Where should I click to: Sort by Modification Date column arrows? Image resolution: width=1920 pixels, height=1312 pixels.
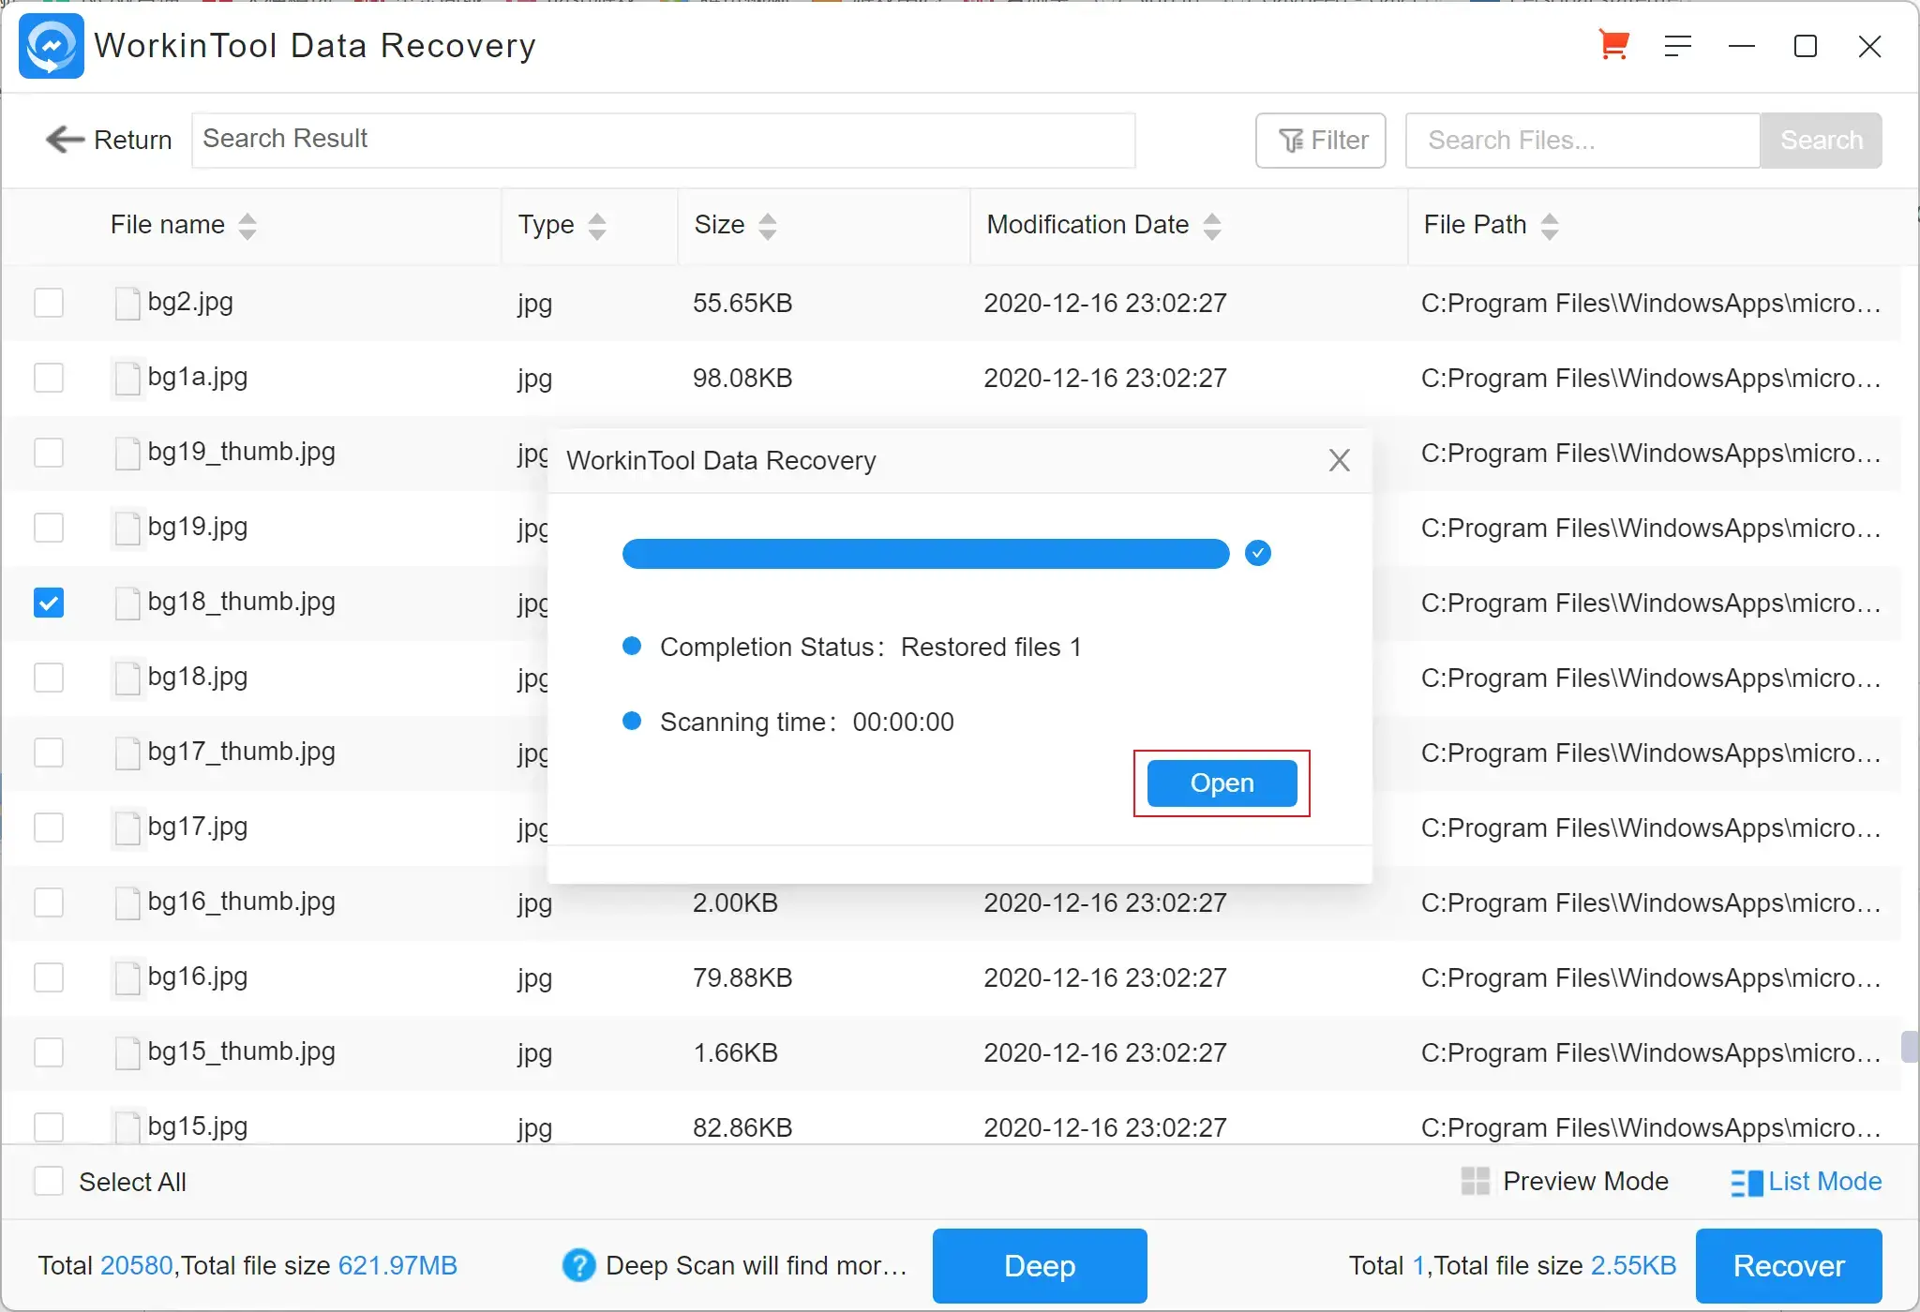[x=1212, y=226]
